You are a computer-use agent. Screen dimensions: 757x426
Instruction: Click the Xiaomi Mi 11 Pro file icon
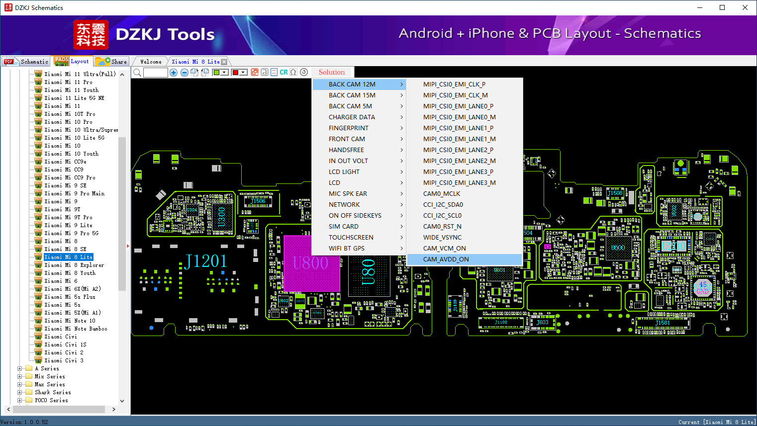click(x=38, y=82)
